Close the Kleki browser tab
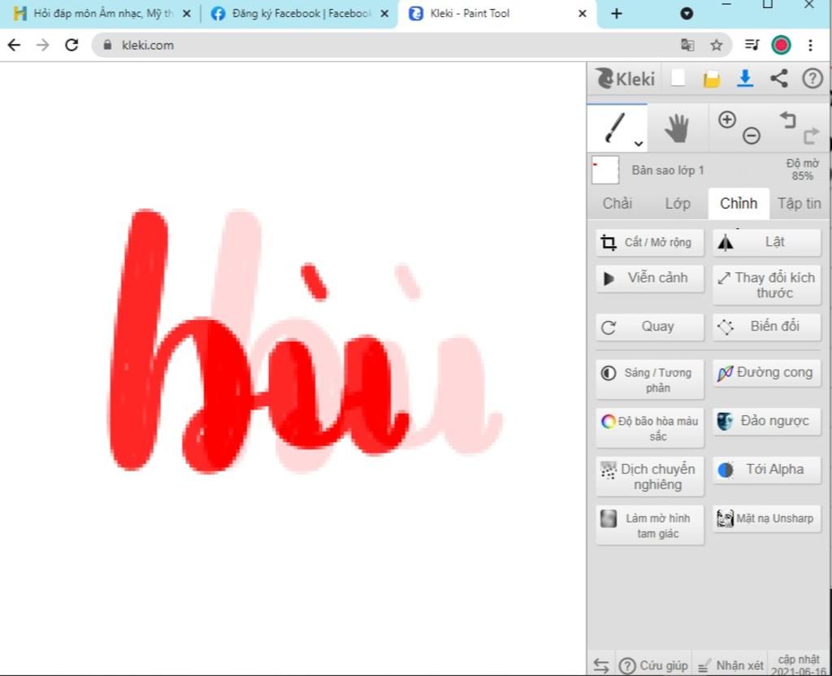The width and height of the screenshot is (832, 676). point(582,14)
